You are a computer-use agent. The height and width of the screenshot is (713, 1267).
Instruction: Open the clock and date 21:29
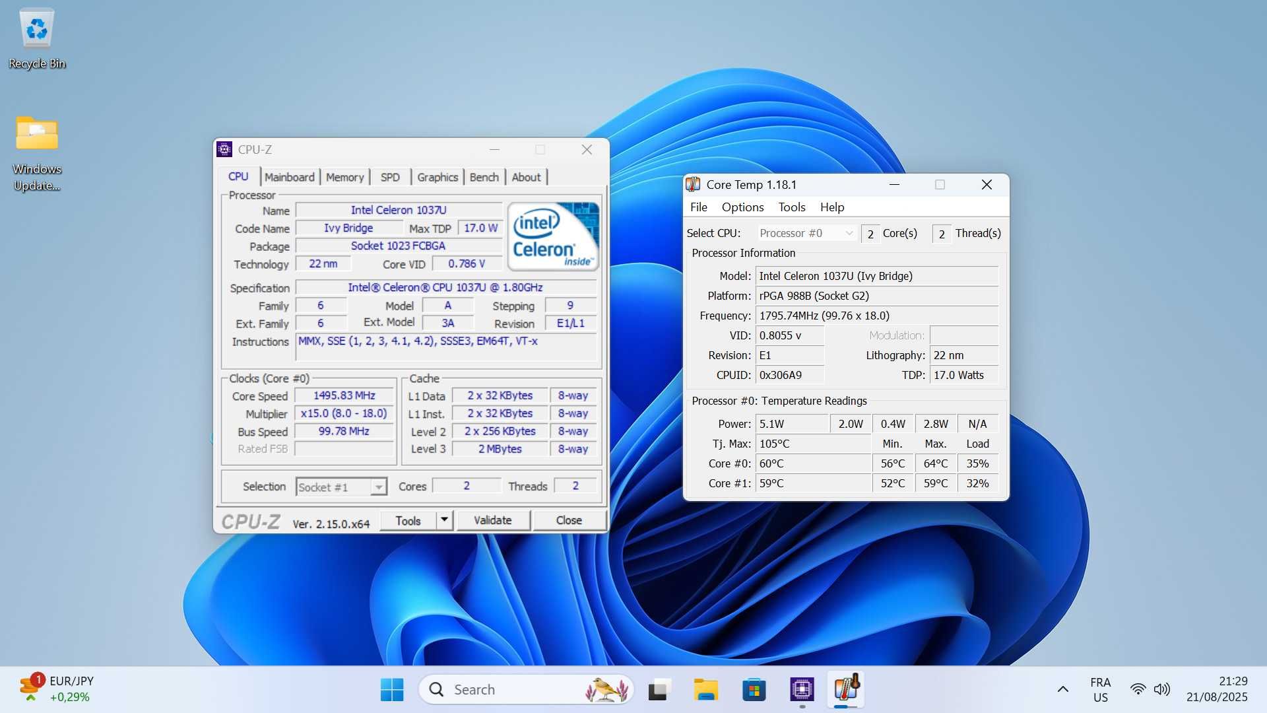[x=1217, y=689]
